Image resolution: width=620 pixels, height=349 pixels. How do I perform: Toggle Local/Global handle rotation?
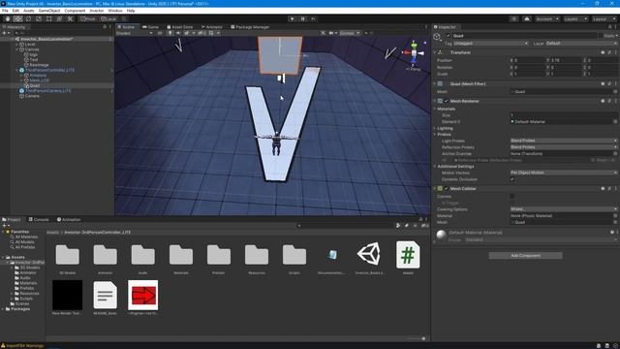[x=108, y=18]
